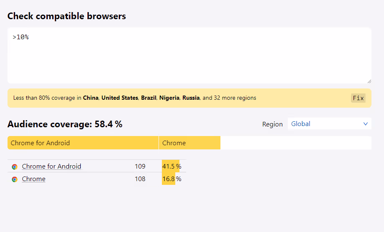Screen dimensions: 384x232
Task: Click into the query text area containing >10%
Action: (x=189, y=55)
